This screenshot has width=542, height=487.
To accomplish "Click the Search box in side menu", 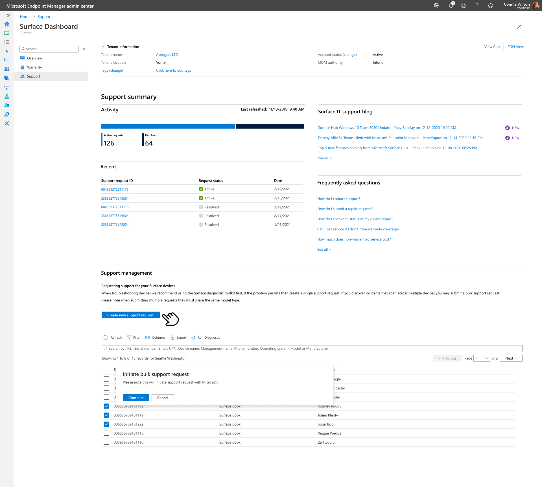I will [49, 49].
